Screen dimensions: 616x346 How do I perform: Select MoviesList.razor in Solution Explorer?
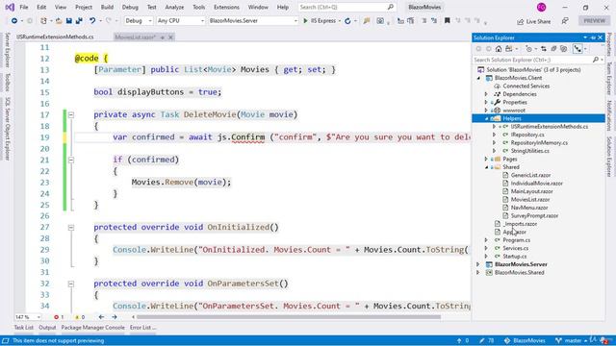(530, 200)
